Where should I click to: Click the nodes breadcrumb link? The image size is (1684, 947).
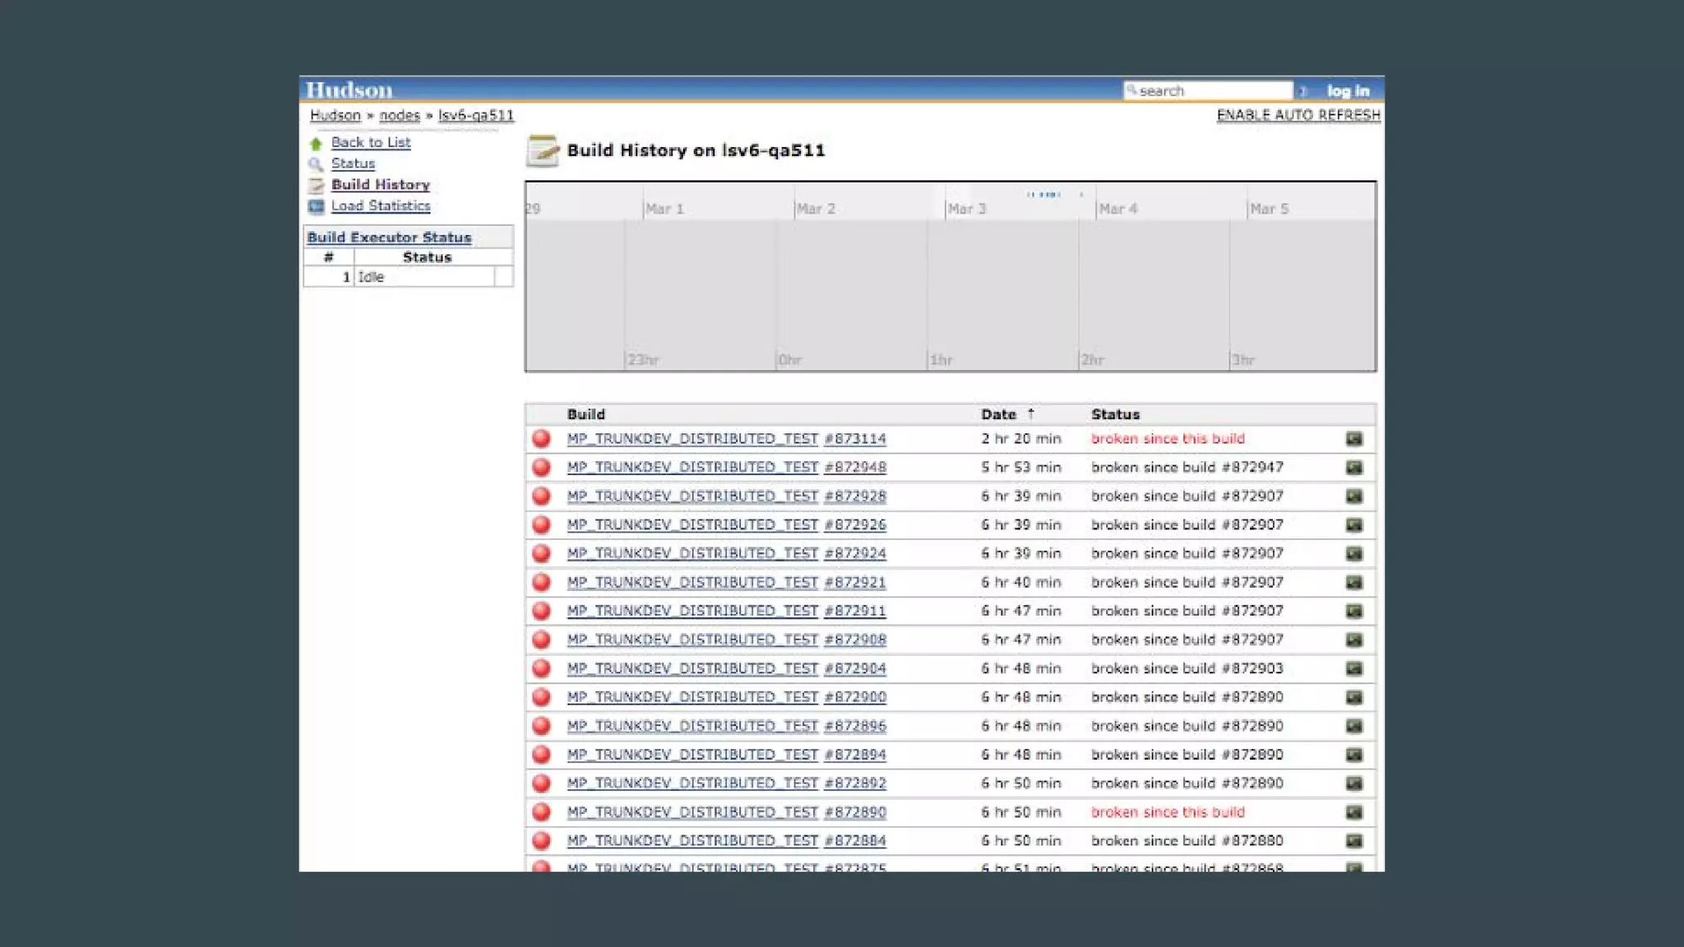pyautogui.click(x=399, y=116)
